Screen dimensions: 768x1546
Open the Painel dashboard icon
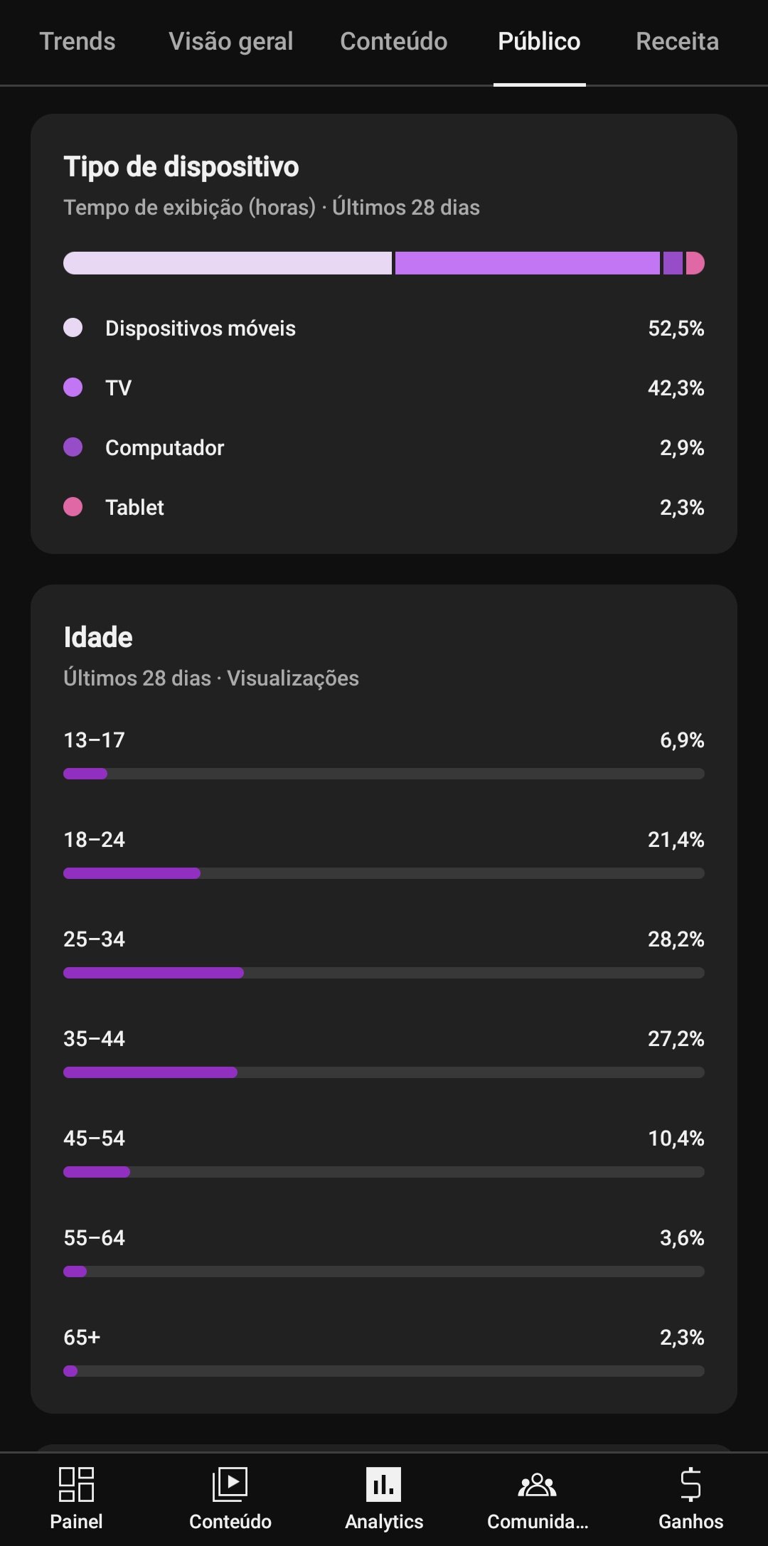pos(76,1484)
